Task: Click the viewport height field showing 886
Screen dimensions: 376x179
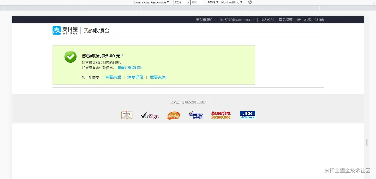Action: tap(197, 2)
